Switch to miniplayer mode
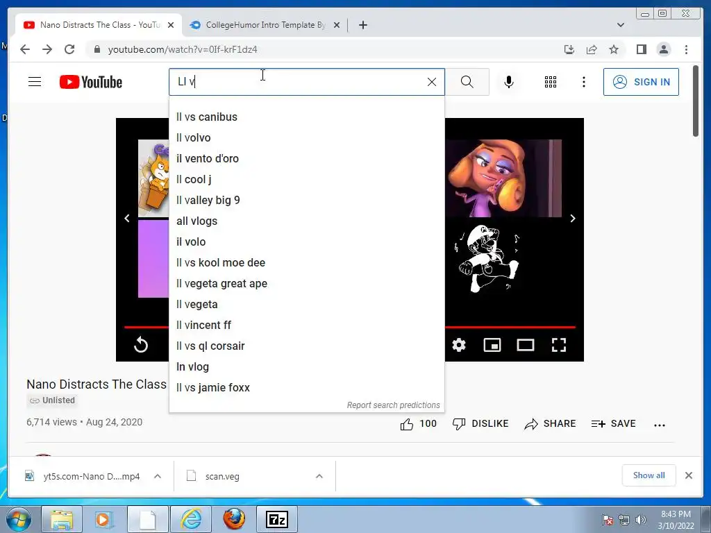The width and height of the screenshot is (711, 533). (492, 345)
